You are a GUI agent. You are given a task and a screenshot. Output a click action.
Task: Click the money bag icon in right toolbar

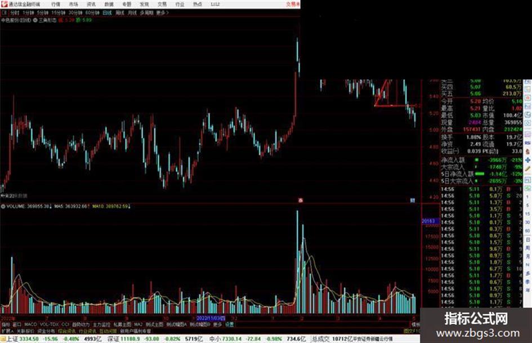tap(527, 152)
